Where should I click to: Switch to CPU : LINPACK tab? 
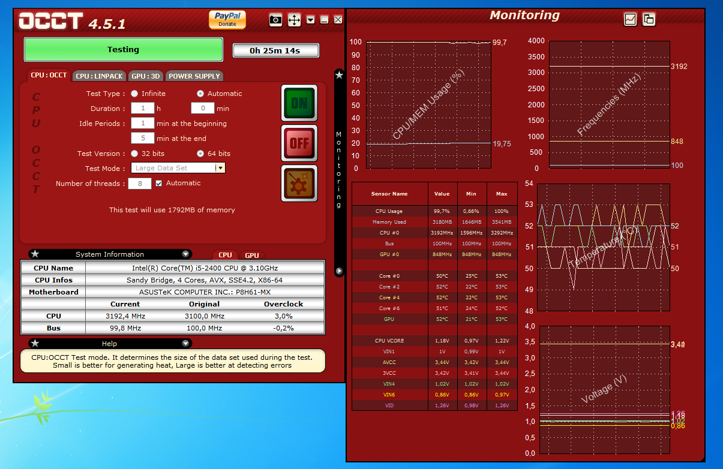coord(100,76)
